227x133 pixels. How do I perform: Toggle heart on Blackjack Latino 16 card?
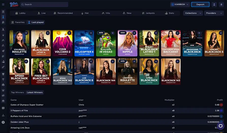(x=48, y=33)
